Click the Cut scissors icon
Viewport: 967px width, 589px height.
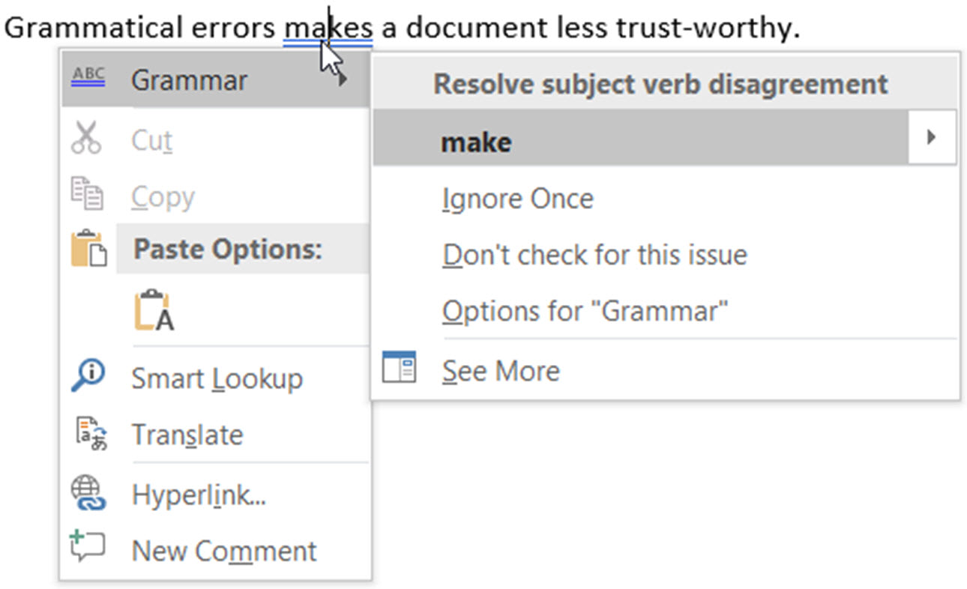[86, 139]
